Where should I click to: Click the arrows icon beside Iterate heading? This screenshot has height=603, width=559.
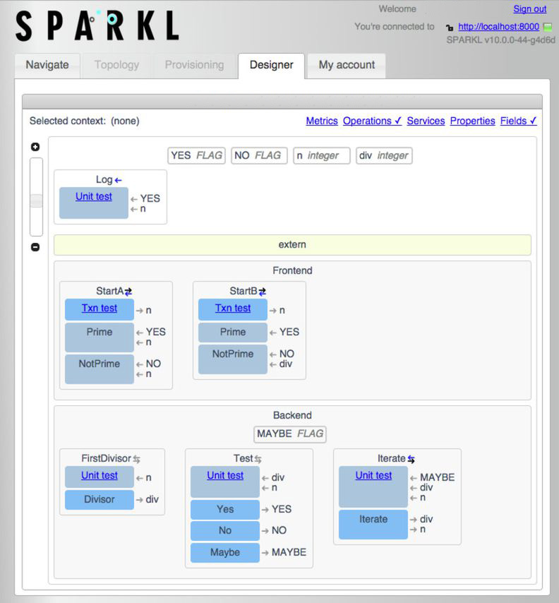pyautogui.click(x=411, y=459)
